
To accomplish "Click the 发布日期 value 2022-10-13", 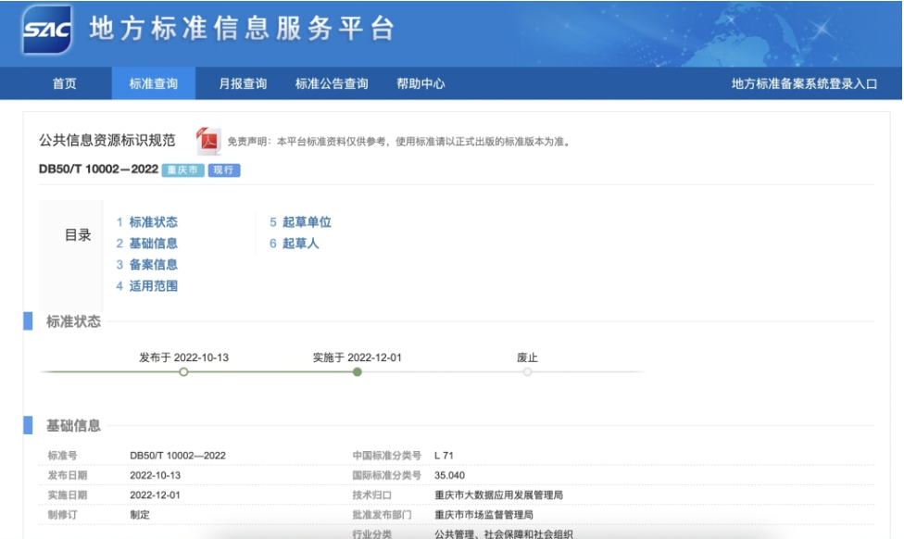I will [155, 475].
